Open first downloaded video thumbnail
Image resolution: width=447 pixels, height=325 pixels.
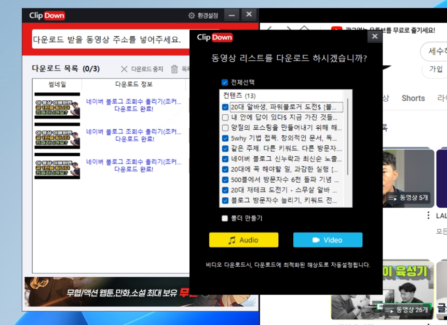click(57, 106)
